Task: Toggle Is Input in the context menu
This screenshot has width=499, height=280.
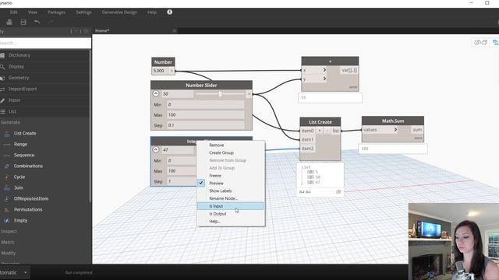Action: [x=231, y=206]
